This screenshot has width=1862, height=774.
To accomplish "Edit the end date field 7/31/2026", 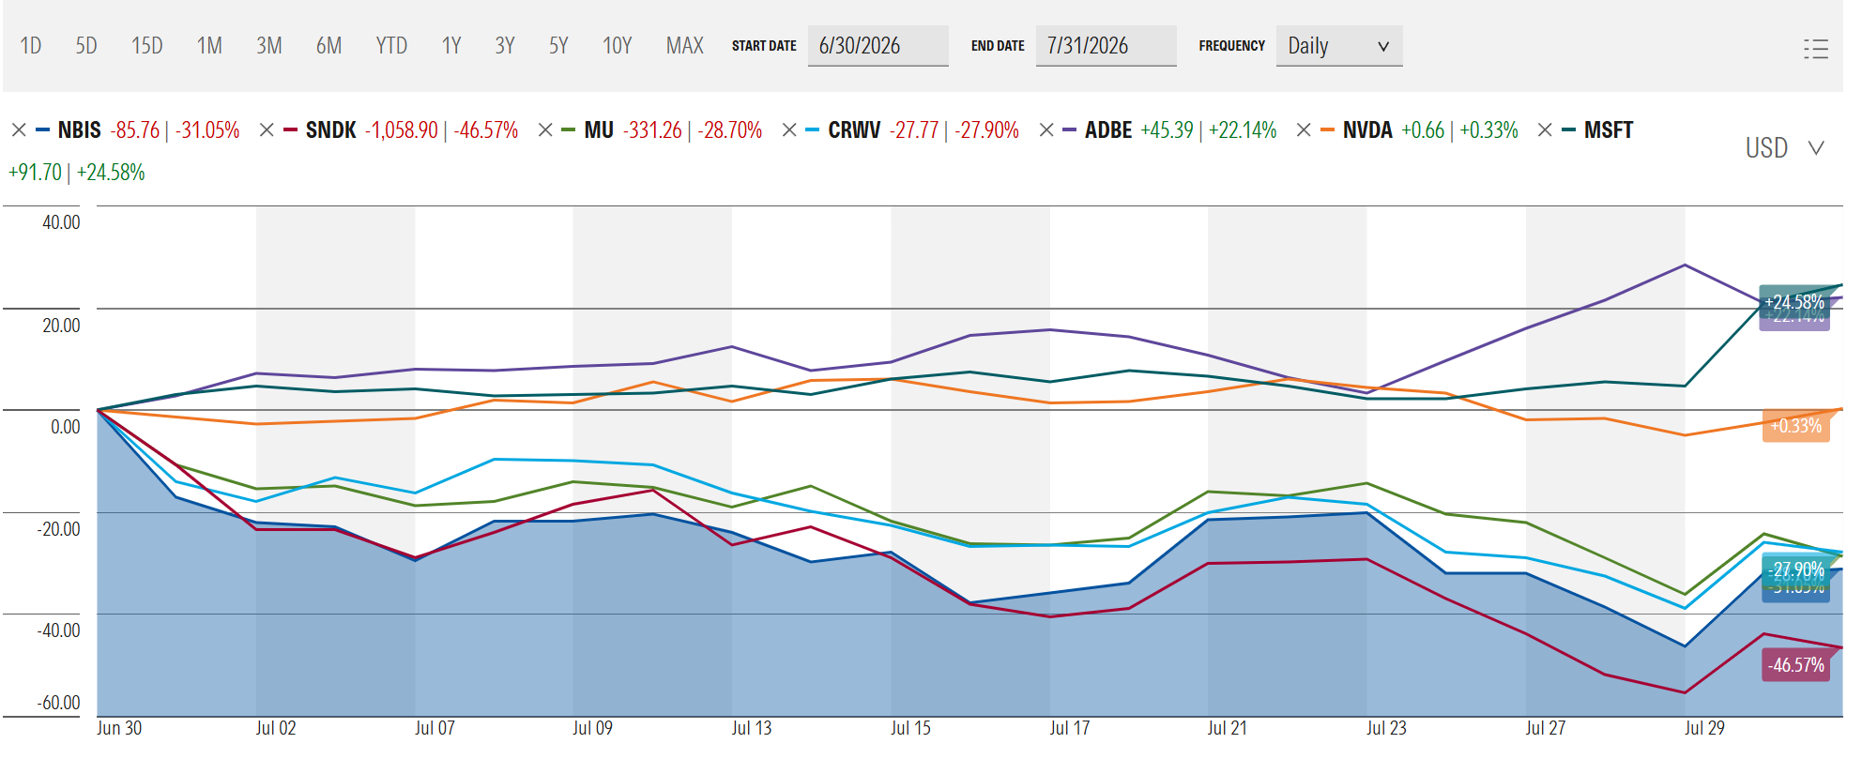I will [x=1107, y=46].
